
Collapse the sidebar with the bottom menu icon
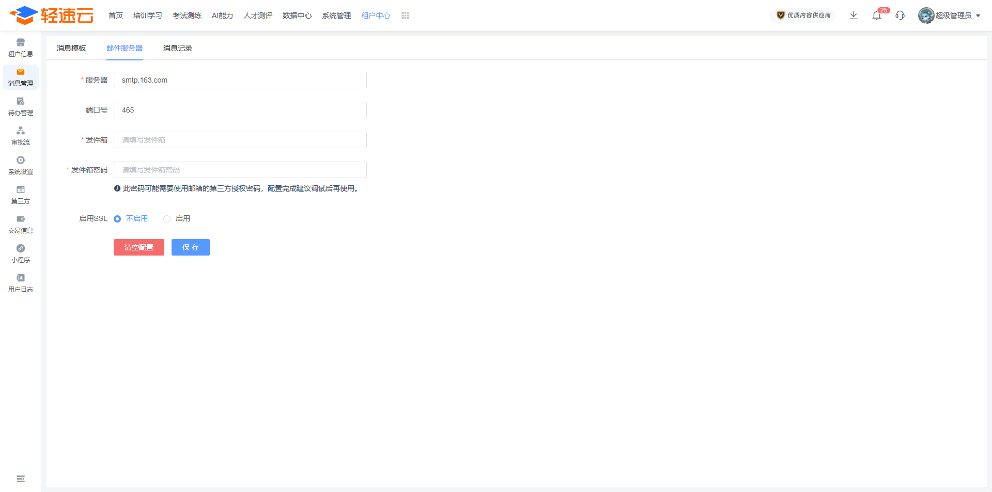point(21,479)
